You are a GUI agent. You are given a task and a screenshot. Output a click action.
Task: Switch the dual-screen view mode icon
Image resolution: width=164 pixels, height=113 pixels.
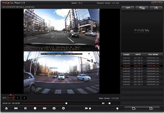tap(142, 8)
